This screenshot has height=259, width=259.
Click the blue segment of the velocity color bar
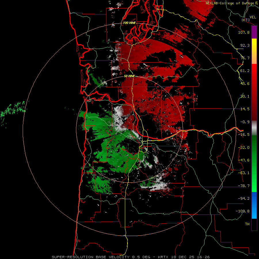tap(254, 205)
